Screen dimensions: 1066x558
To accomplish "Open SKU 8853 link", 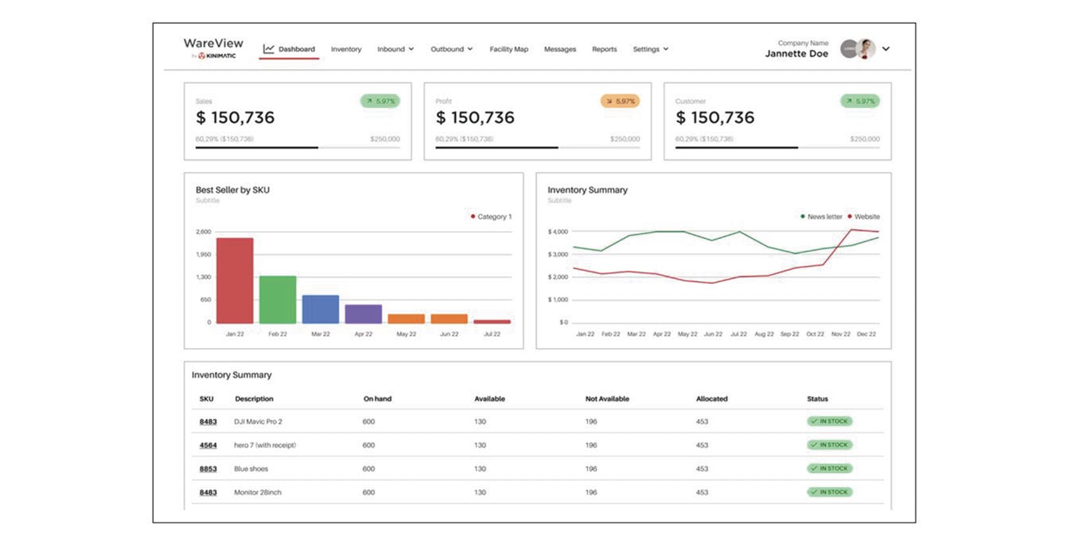I will pos(208,469).
